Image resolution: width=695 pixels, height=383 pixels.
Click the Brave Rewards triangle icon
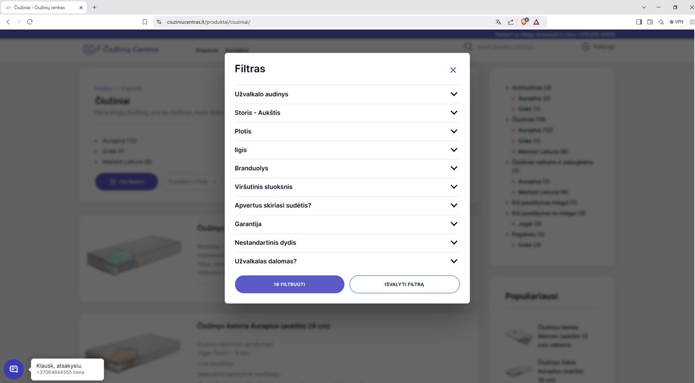click(536, 22)
